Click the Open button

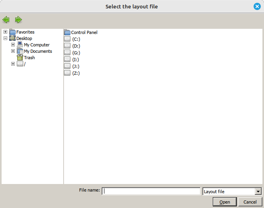pos(225,202)
